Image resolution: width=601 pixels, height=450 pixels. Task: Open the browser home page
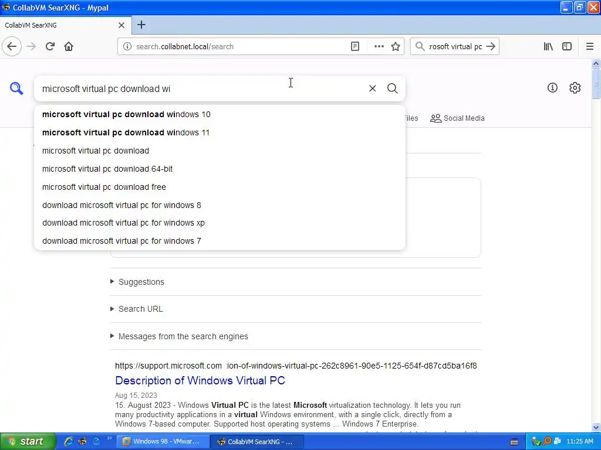tap(69, 46)
